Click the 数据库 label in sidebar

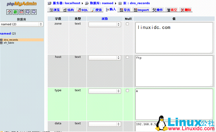pos(21,19)
